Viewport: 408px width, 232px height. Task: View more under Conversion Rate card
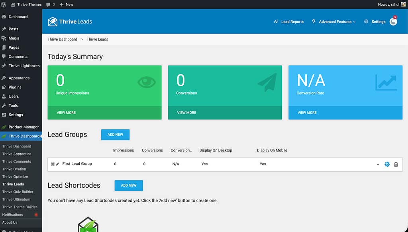click(x=307, y=113)
